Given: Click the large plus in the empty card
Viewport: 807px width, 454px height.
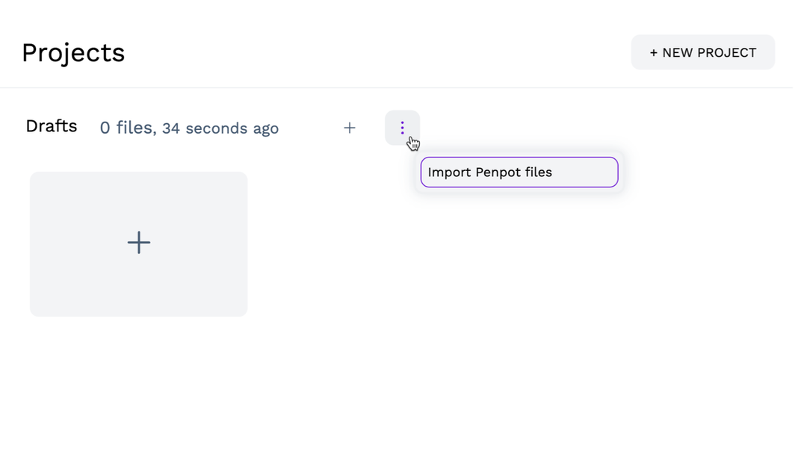Looking at the screenshot, I should (x=138, y=243).
